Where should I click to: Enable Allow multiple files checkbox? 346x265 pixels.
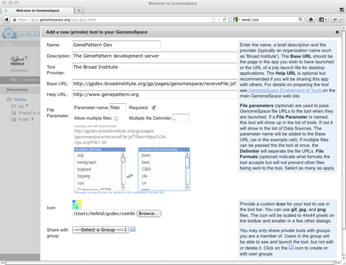116,118
